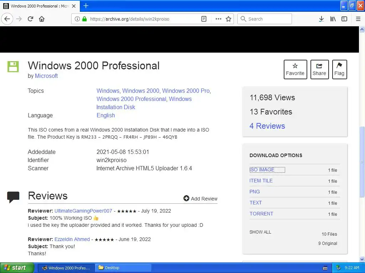
Task: Open a new tab with plus icon
Action: (86, 6)
